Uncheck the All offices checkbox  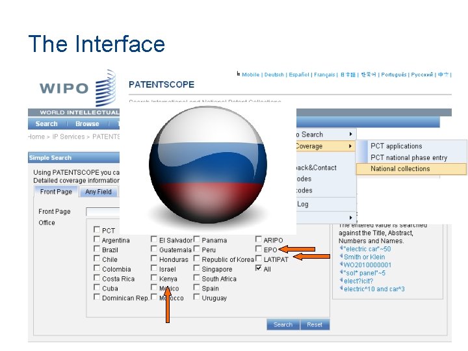(259, 268)
